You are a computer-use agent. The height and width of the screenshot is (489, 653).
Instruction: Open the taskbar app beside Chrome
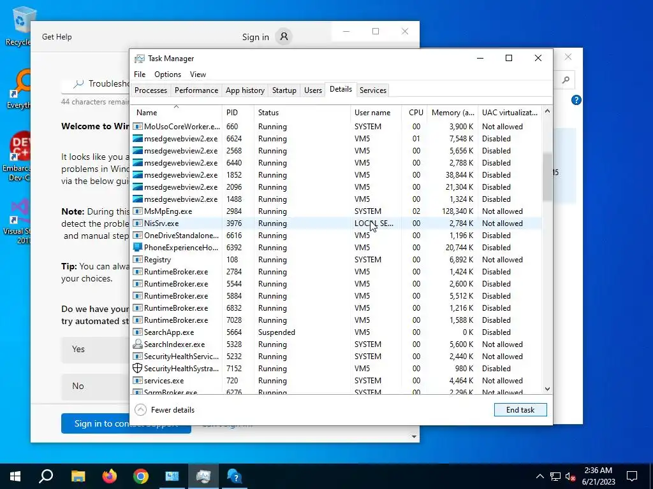coord(172,476)
